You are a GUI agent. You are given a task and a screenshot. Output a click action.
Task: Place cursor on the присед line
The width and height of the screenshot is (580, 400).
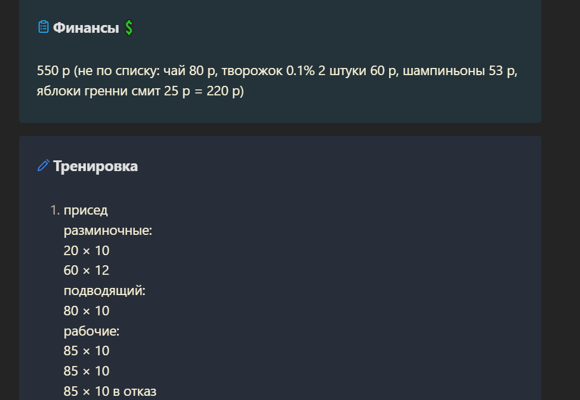[x=86, y=210]
